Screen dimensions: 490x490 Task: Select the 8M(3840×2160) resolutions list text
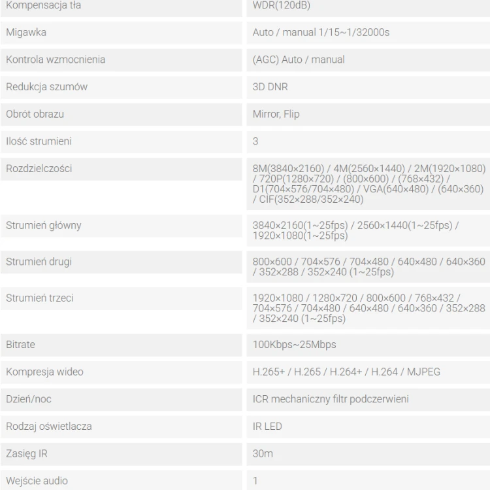(368, 184)
